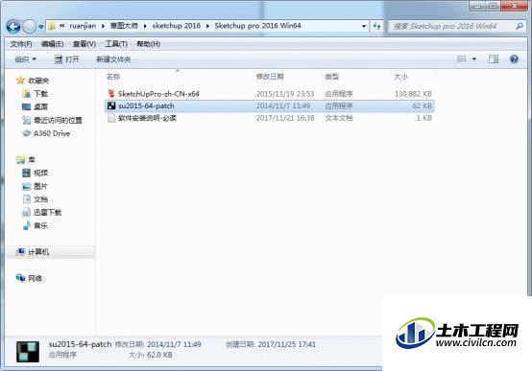The height and width of the screenshot is (371, 532).
Task: Click the 音乐 note icon
Action: pos(27,225)
